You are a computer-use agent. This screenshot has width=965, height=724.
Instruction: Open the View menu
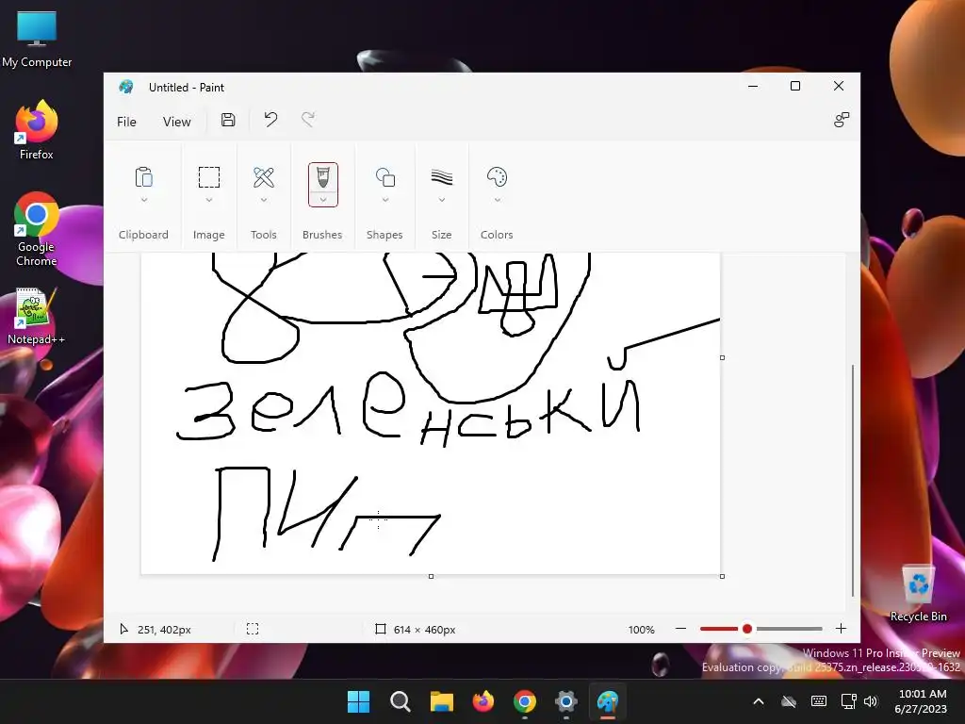click(x=176, y=122)
